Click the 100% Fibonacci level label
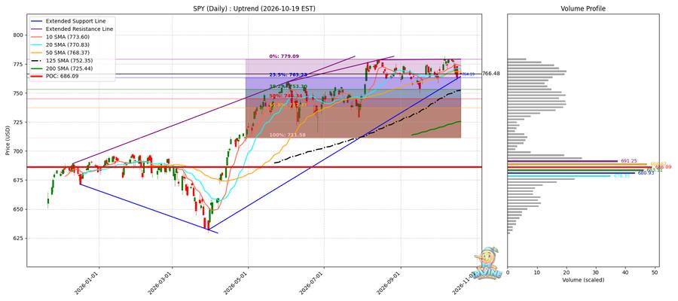The height and width of the screenshot is (301, 678). click(287, 135)
